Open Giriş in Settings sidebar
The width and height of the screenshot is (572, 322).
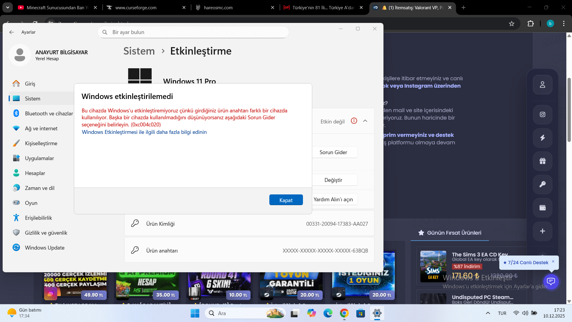[41, 84]
